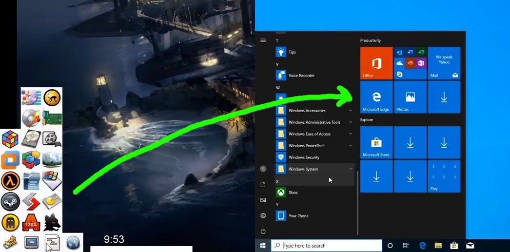Click the golden monkey icon
510x252 pixels.
pos(52,97)
